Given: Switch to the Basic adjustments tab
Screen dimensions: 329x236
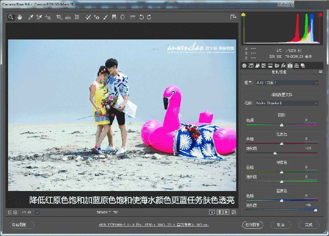Looking at the screenshot, I should pyautogui.click(x=244, y=65).
